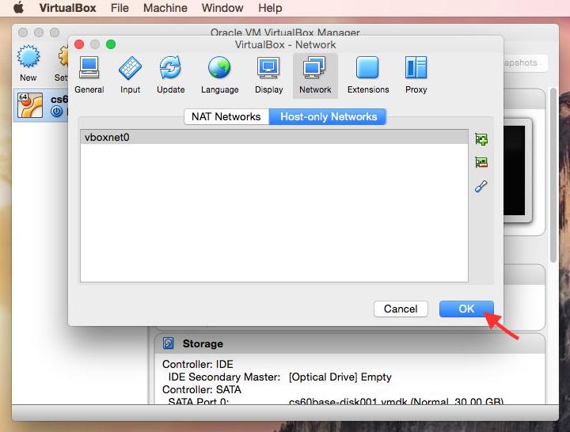
Task: Select the Network preferences pane
Action: pos(315,75)
